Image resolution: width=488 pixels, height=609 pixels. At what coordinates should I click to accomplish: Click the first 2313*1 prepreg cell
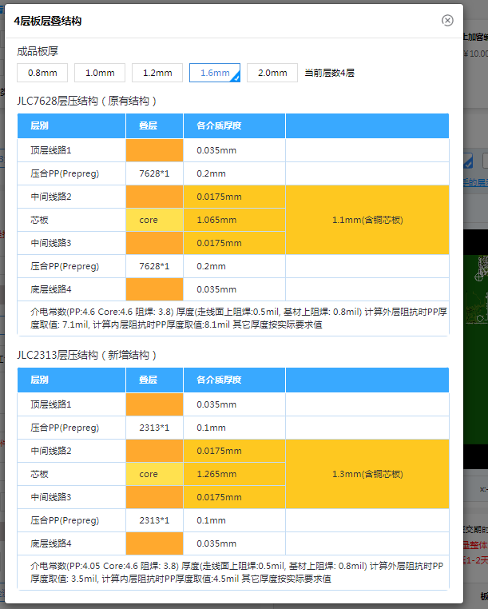point(154,428)
